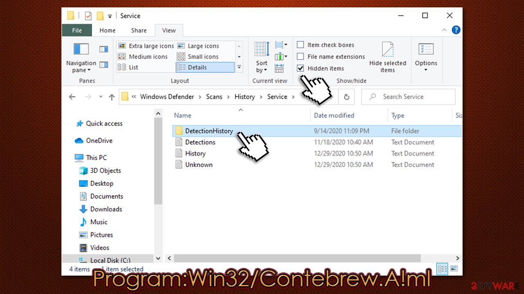This screenshot has width=524, height=294.
Task: Turn on File name extensions
Action: (301, 56)
